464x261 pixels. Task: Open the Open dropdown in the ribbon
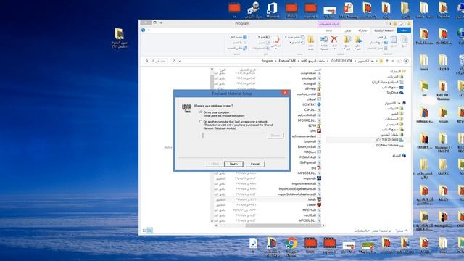[x=264, y=37]
